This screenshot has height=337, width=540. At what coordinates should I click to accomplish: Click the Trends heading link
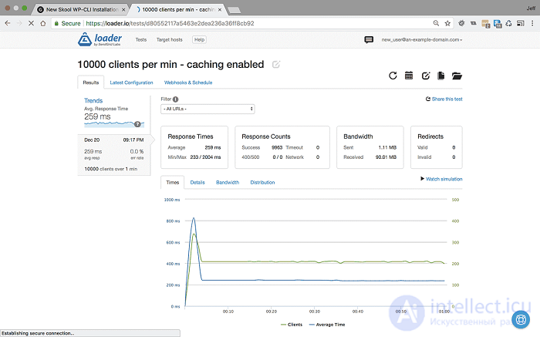point(93,100)
